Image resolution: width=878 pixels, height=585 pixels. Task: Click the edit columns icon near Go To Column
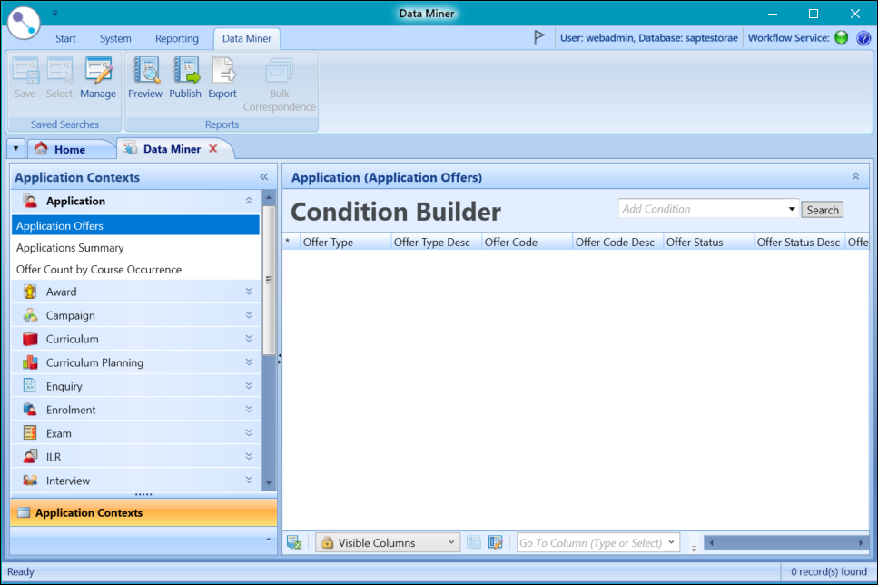496,541
